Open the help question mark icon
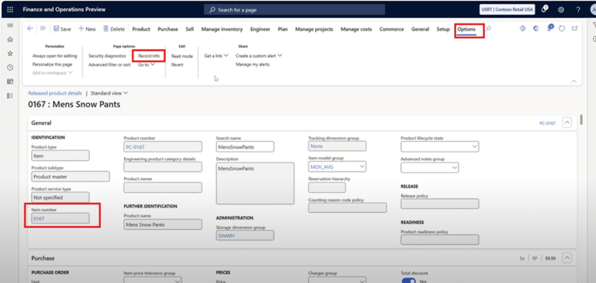Viewport: 596px width, 283px height. 578,10
